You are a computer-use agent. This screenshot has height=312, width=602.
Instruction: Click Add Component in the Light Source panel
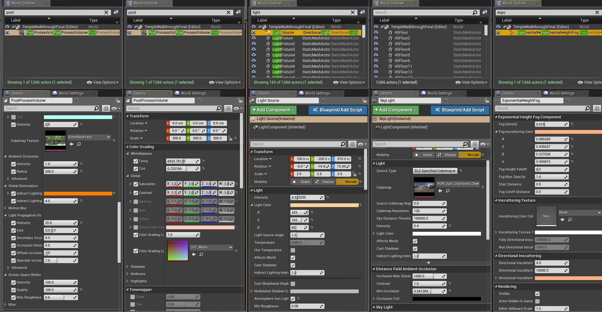pyautogui.click(x=273, y=110)
